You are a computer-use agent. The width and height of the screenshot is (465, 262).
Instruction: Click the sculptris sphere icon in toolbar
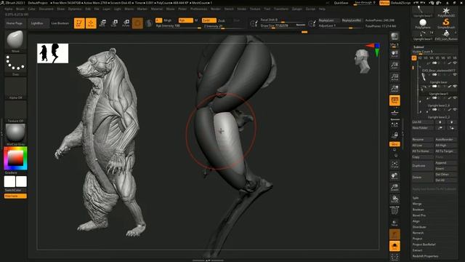click(x=149, y=23)
